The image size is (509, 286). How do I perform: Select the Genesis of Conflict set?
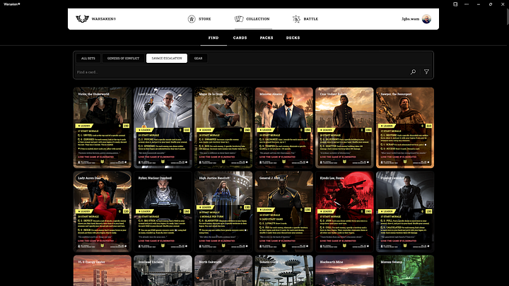(123, 59)
